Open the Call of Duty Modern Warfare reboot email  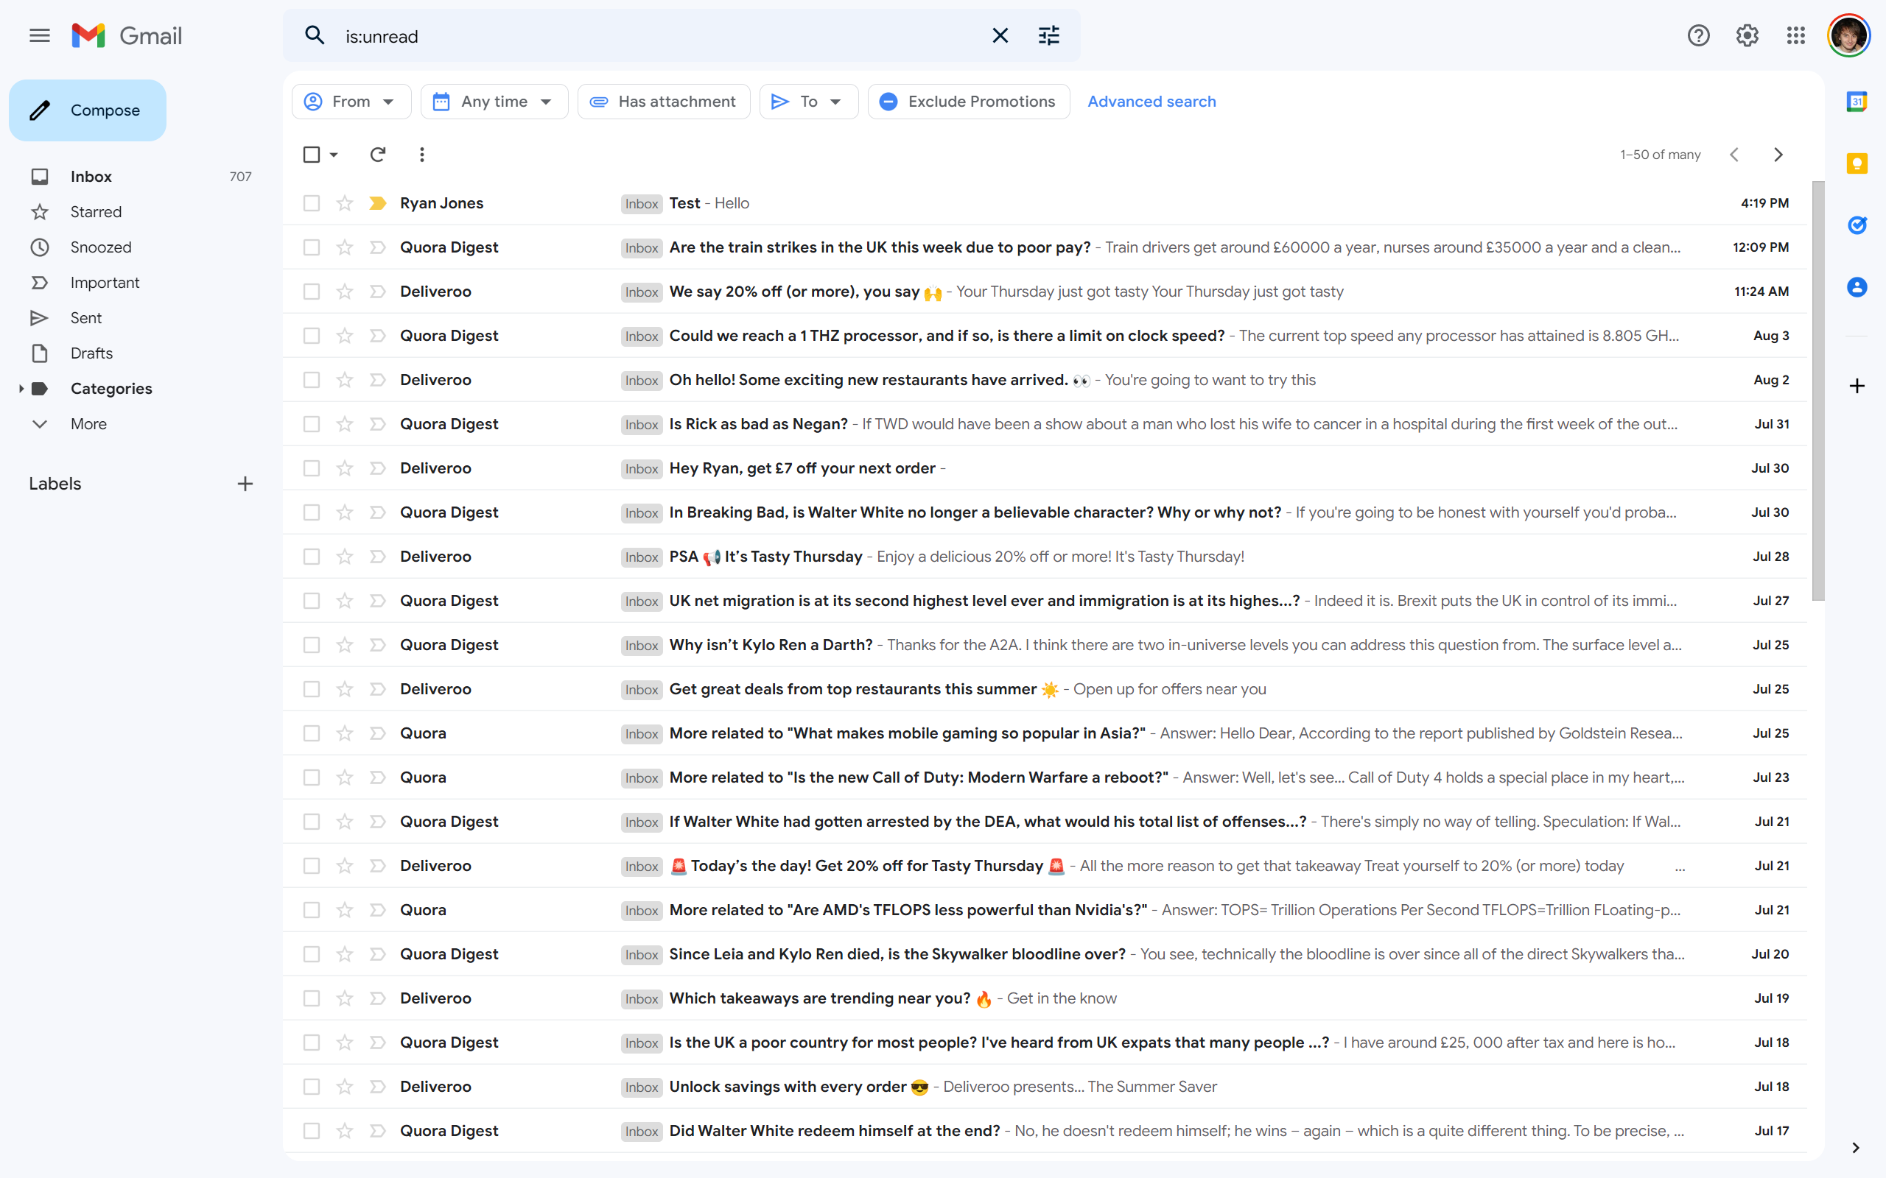click(x=1045, y=777)
